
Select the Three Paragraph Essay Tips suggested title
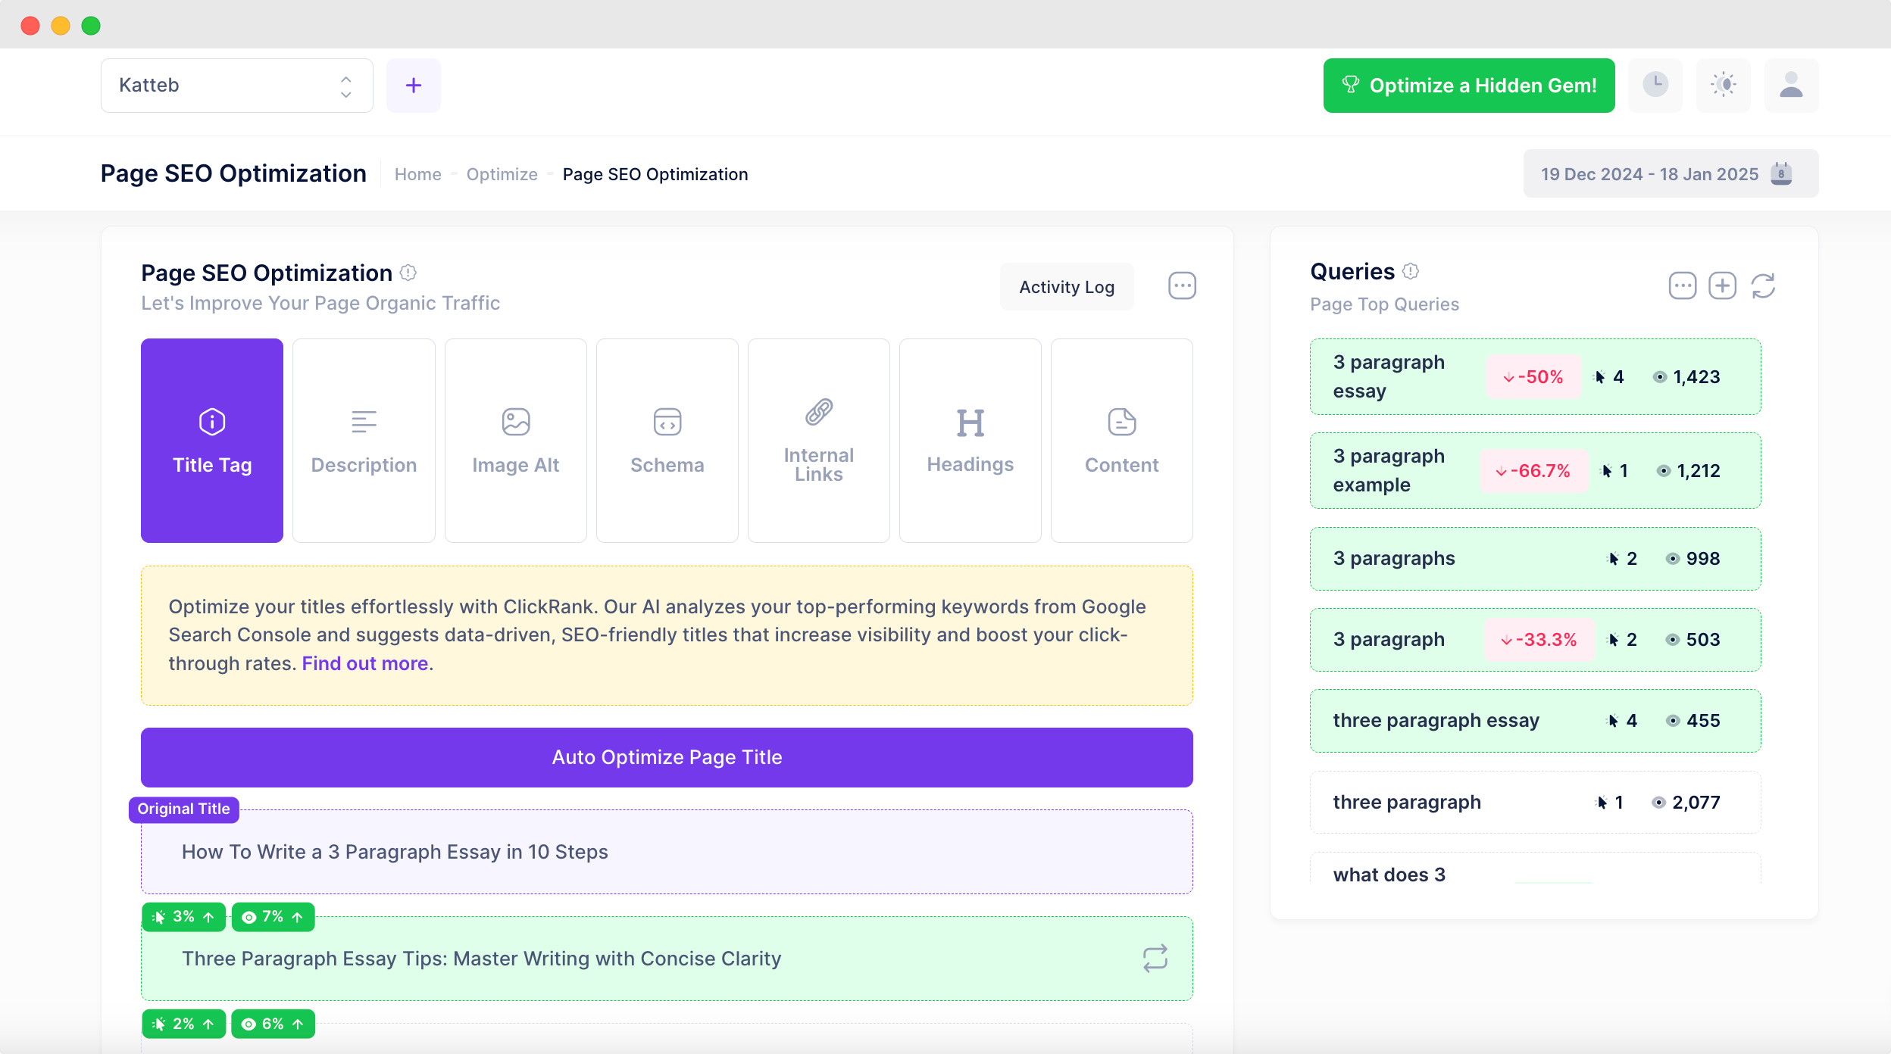(x=667, y=959)
